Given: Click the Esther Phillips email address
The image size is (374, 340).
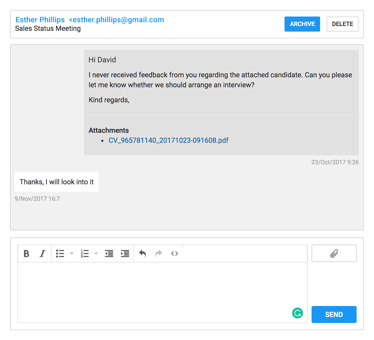Looking at the screenshot, I should click(x=116, y=20).
